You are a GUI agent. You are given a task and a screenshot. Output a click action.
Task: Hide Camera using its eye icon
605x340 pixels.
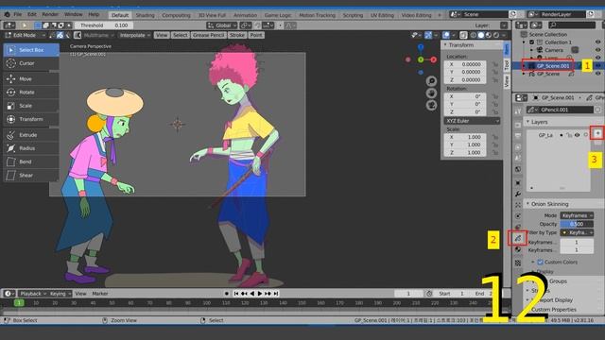598,50
